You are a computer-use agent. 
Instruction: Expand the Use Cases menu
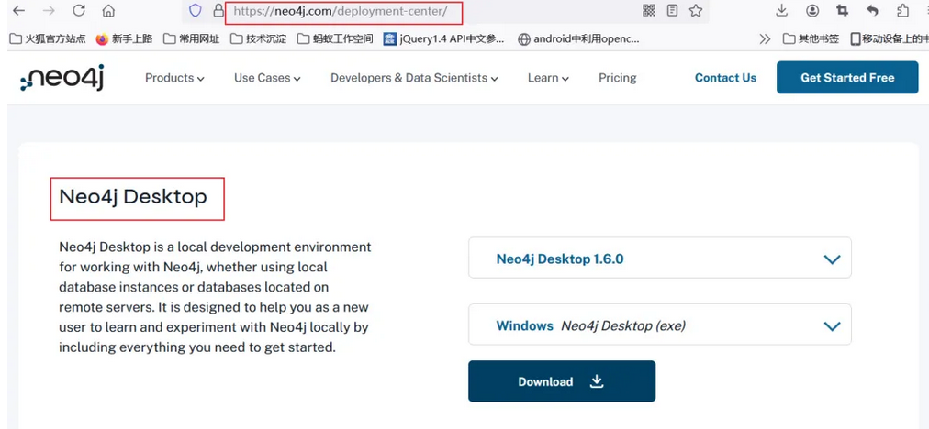pos(267,78)
